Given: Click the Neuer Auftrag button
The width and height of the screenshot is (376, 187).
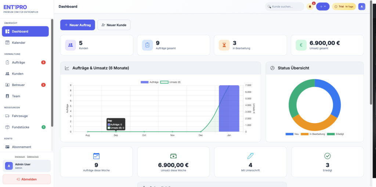Looking at the screenshot, I should coord(78,25).
